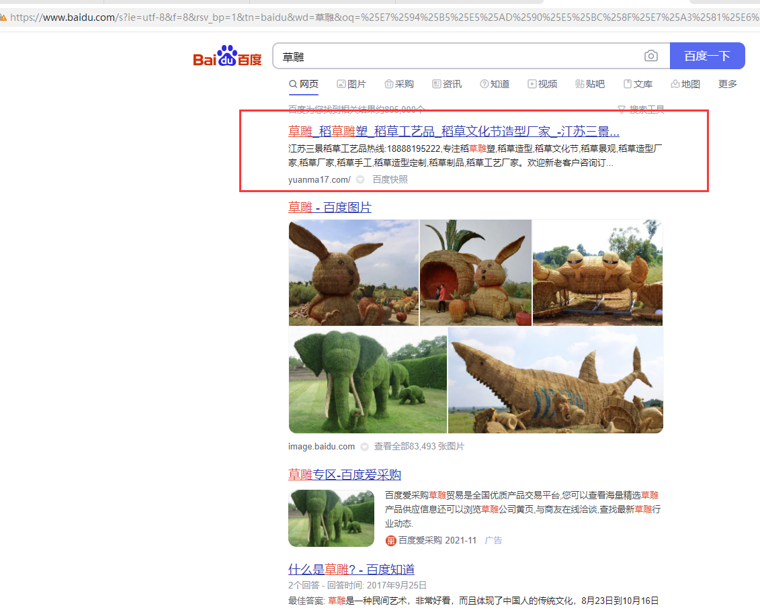
Task: Switch to the 视频 tab
Action: tap(542, 84)
